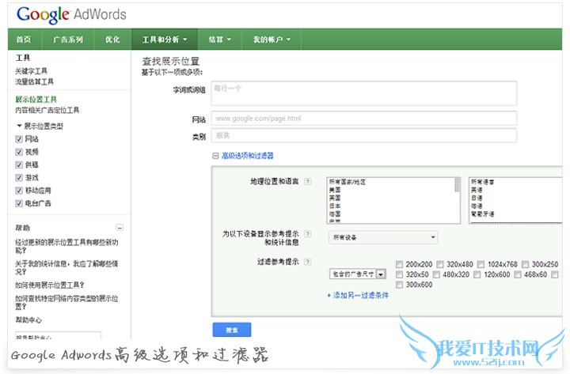Toggle the 网站 placement type checkbox

19,139
